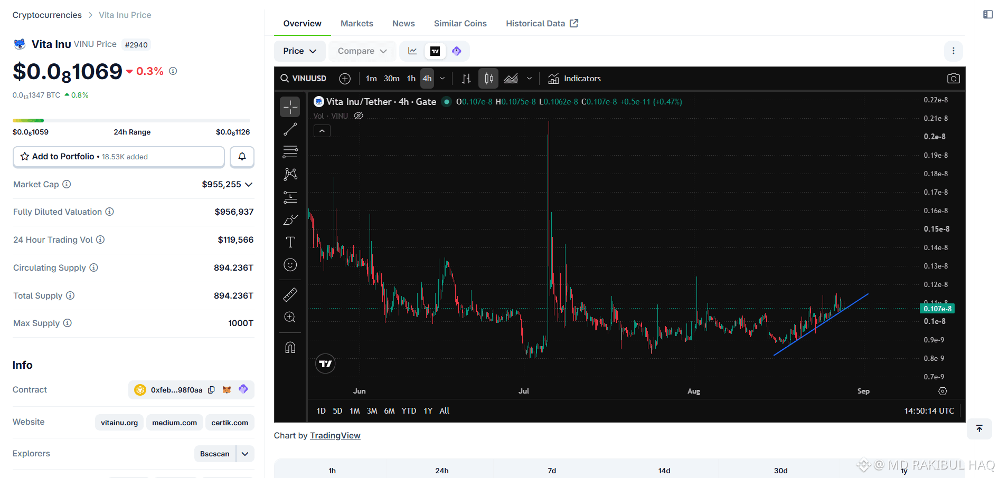Switch to the purple GeckoTerminal chart view
This screenshot has width=999, height=478.
[x=457, y=51]
